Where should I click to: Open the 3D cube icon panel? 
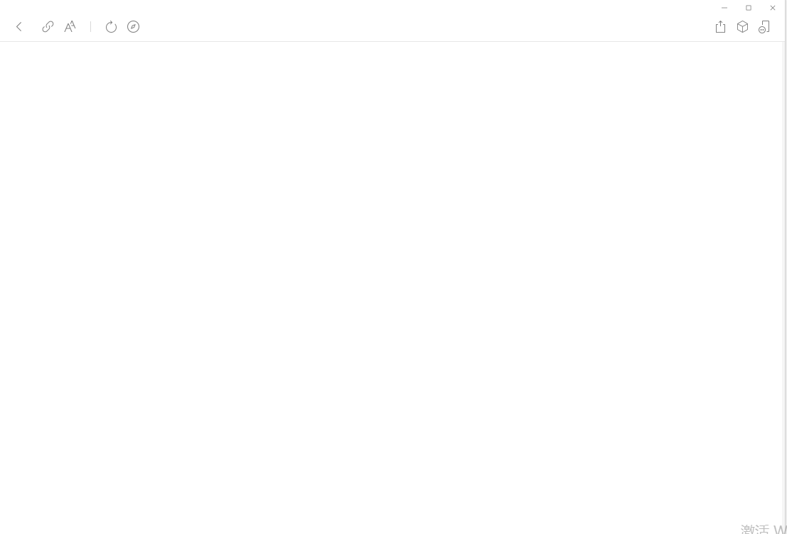742,26
